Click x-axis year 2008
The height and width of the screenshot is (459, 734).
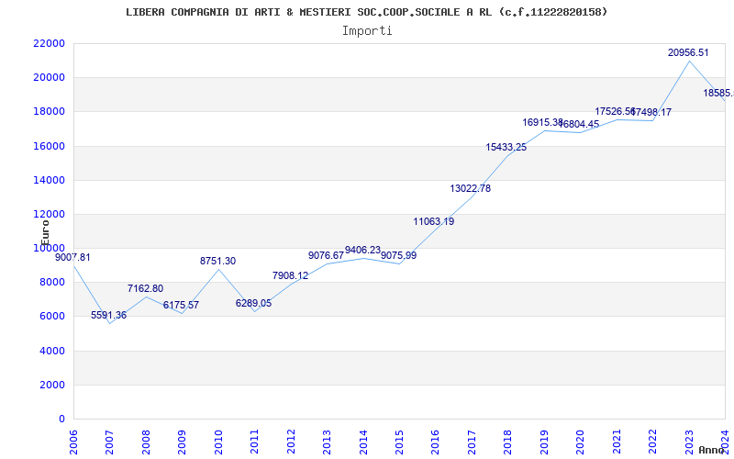(146, 442)
